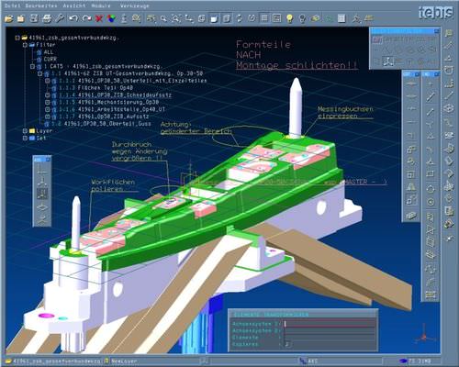Click the 'Messingbuchsen einpressen' annotation
Screen dimensions: 459x367
click(345, 113)
